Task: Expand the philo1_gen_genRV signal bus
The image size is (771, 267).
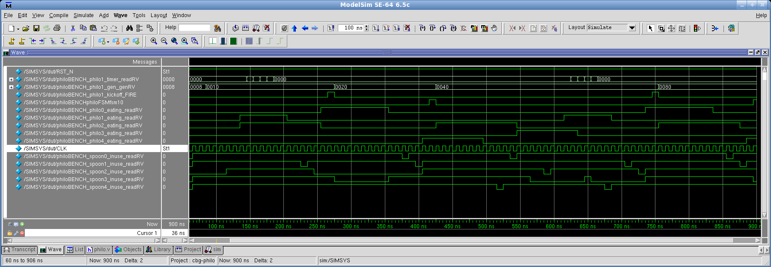Action: click(11, 87)
